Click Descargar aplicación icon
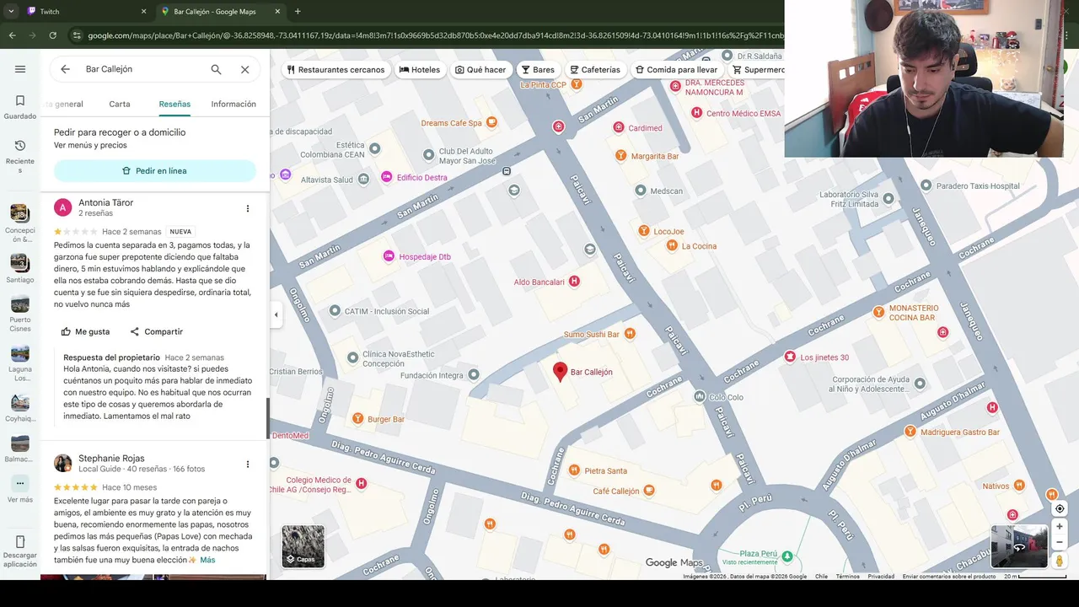Screen dimensions: 1079x607 (x=20, y=542)
